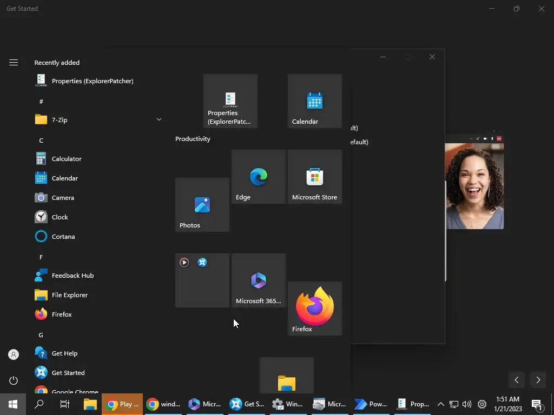The width and height of the screenshot is (554, 415).
Task: Open Get Started from the app list
Action: tap(98, 373)
